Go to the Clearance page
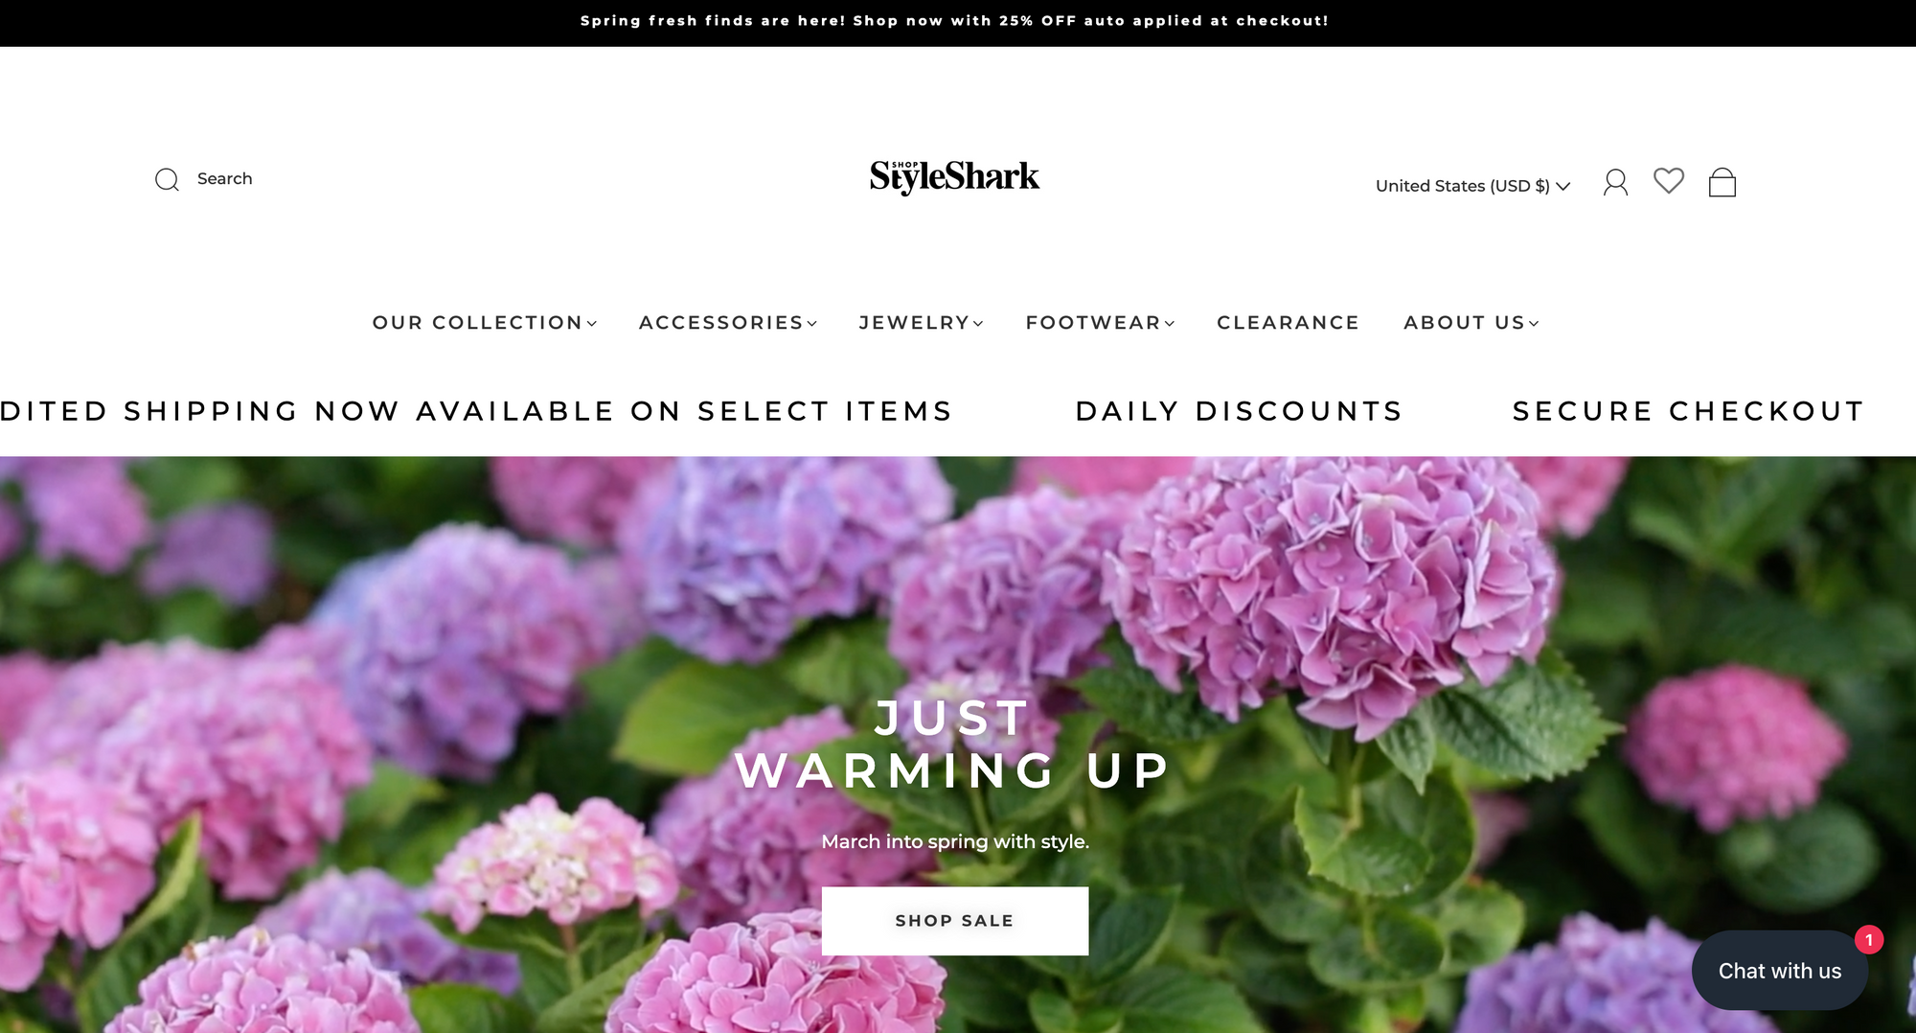 (1288, 323)
